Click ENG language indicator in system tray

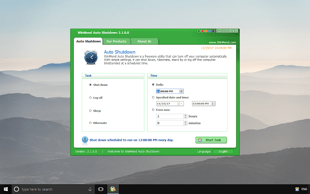coord(304,189)
